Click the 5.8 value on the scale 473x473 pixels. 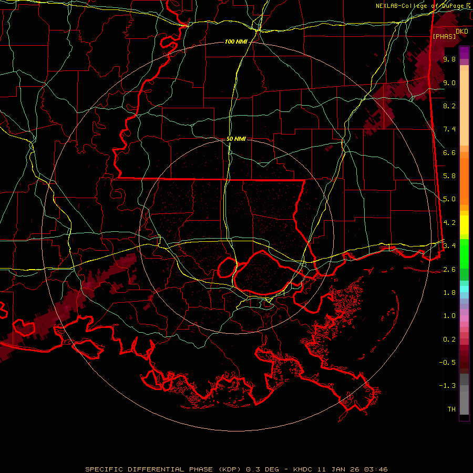[x=449, y=176]
